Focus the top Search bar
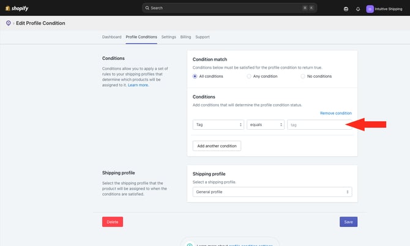The width and height of the screenshot is (410, 246). tap(229, 8)
